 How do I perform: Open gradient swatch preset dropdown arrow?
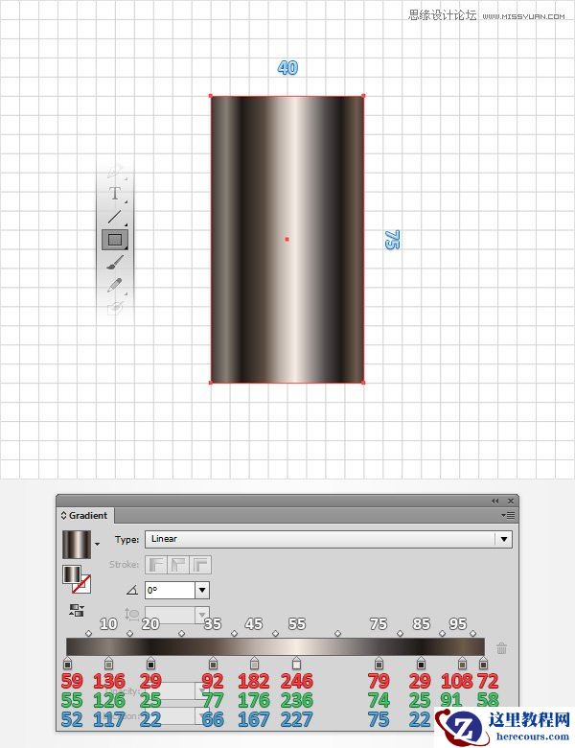pos(97,545)
